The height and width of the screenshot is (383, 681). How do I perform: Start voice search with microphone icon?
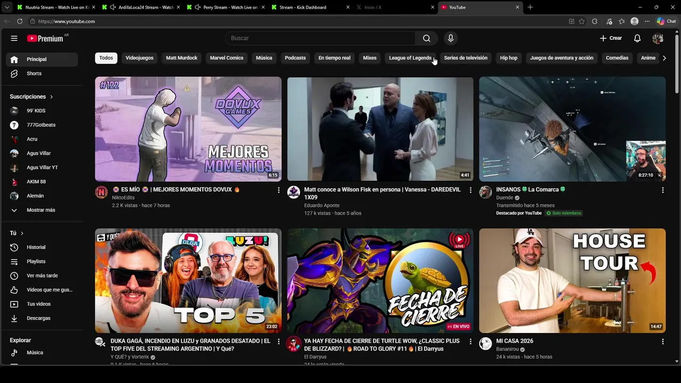451,38
